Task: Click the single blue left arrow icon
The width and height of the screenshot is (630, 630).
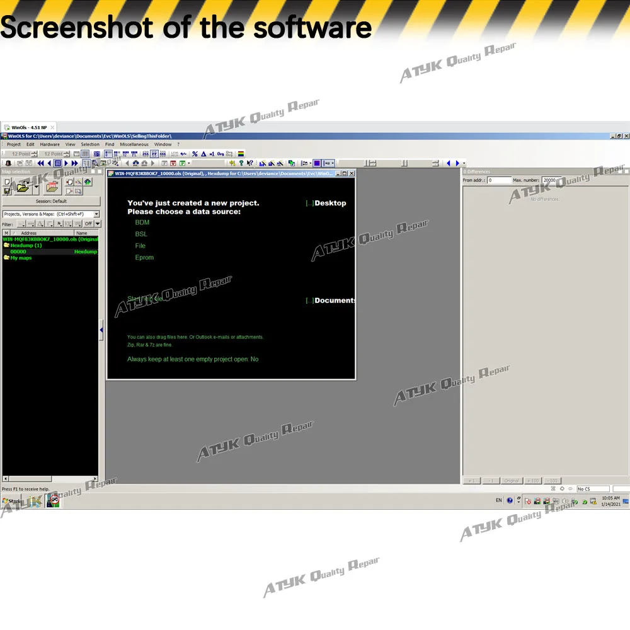Action: pyautogui.click(x=49, y=164)
